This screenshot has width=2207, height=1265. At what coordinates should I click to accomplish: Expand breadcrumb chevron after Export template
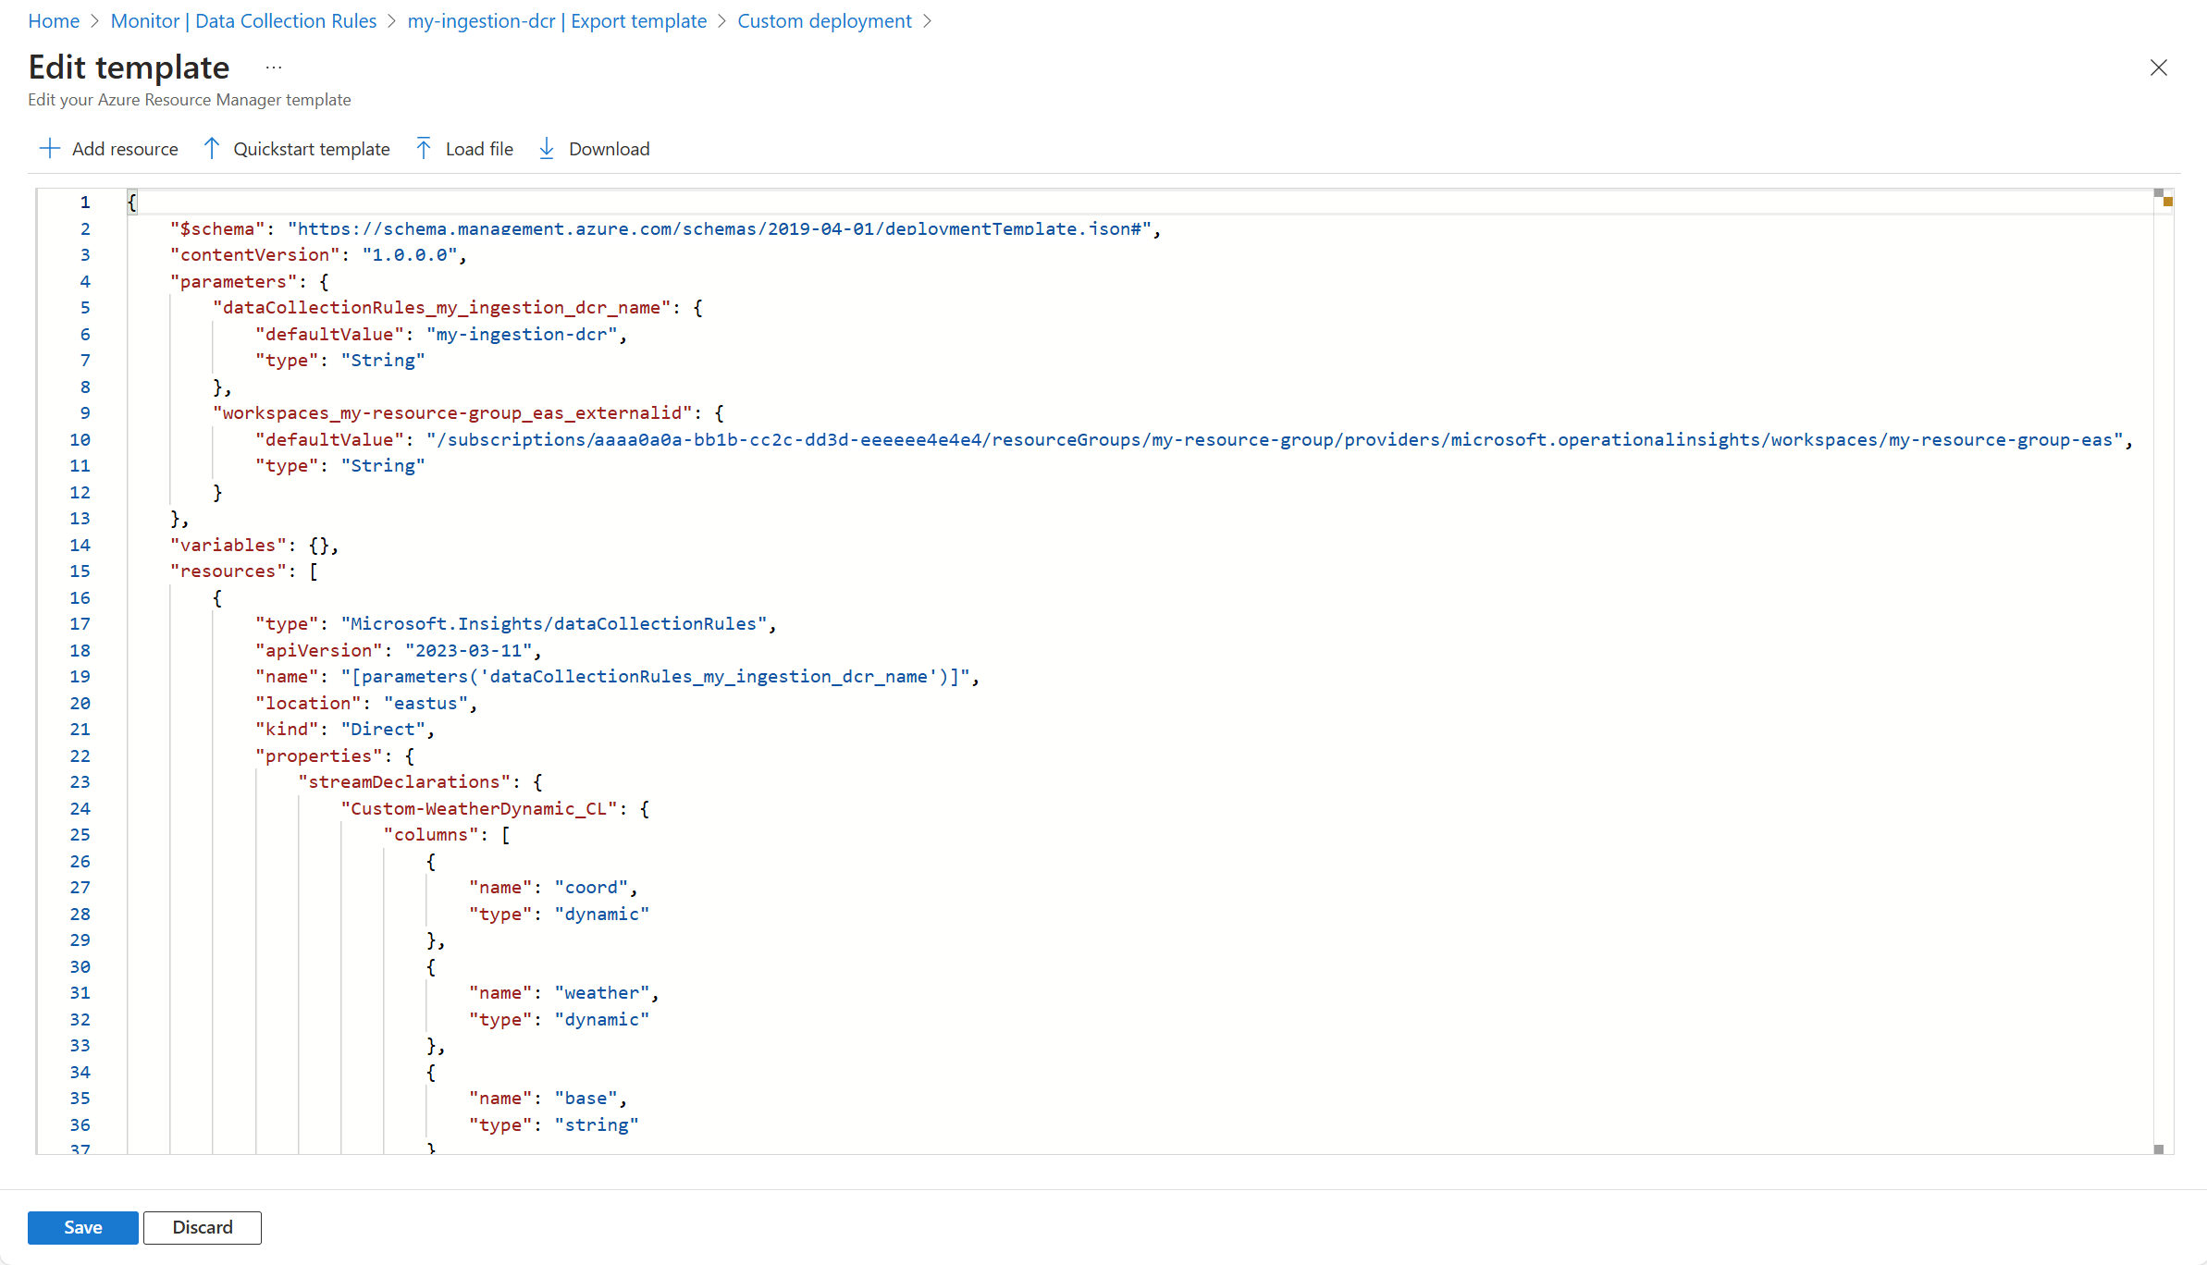(720, 20)
